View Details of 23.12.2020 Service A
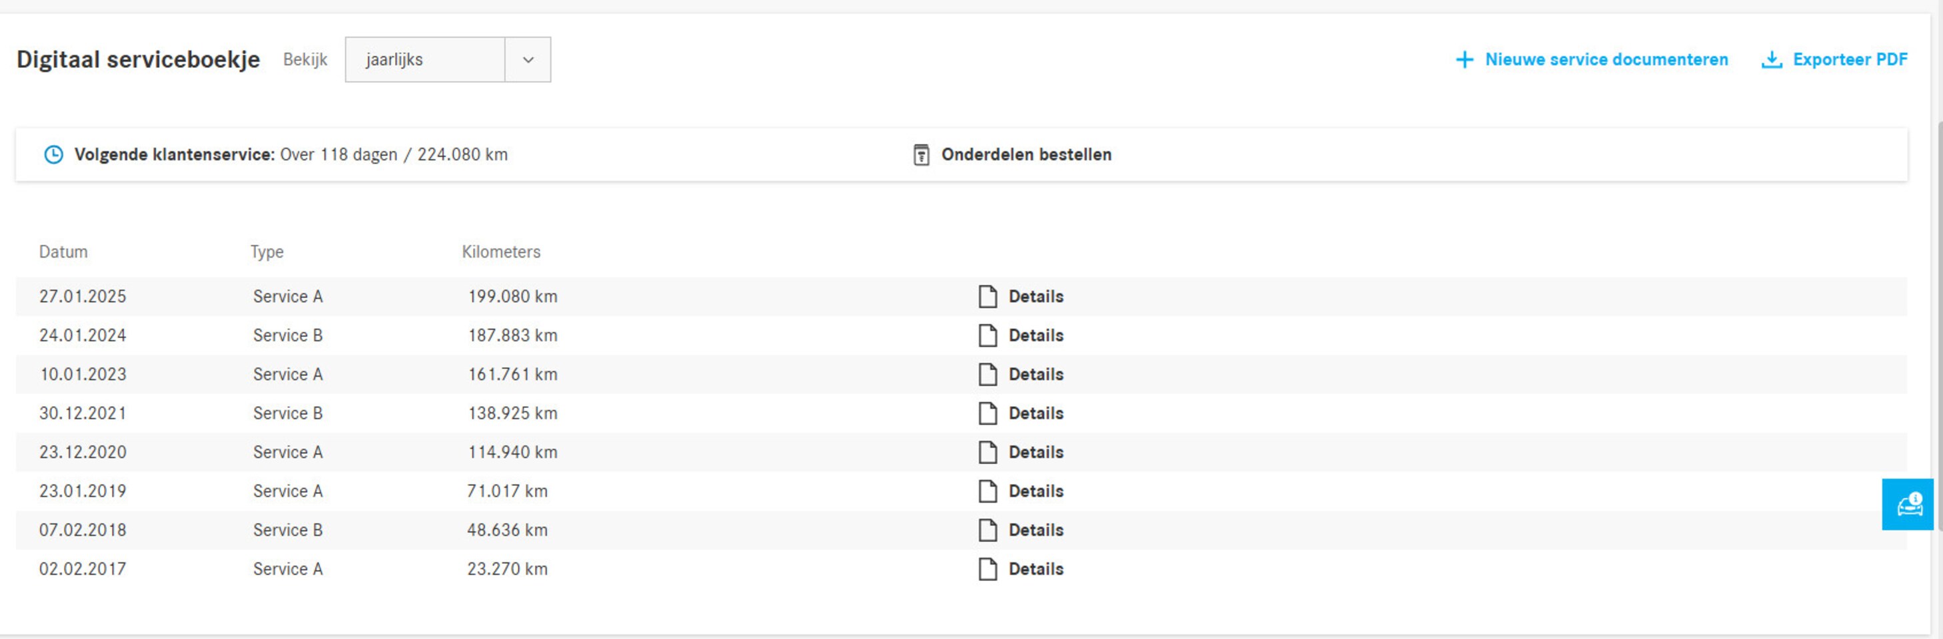The height and width of the screenshot is (639, 1943). (1035, 452)
